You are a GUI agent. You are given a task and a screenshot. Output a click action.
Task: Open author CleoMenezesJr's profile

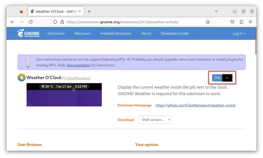pos(79,78)
